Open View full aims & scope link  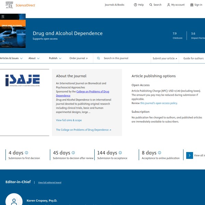coord(69,120)
